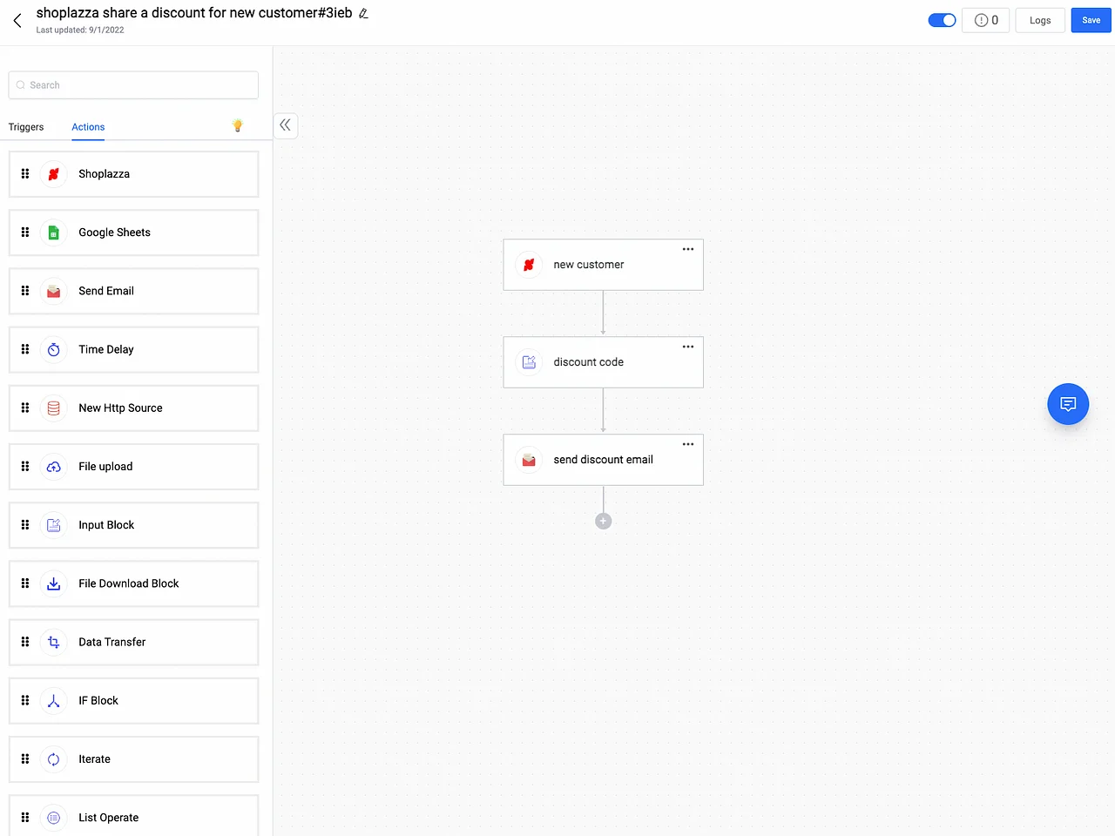Click the IF Block branching icon
Viewport: 1115px width, 836px height.
tap(53, 700)
